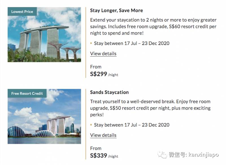
Task: Click the S$339 price
Action: [x=98, y=156]
